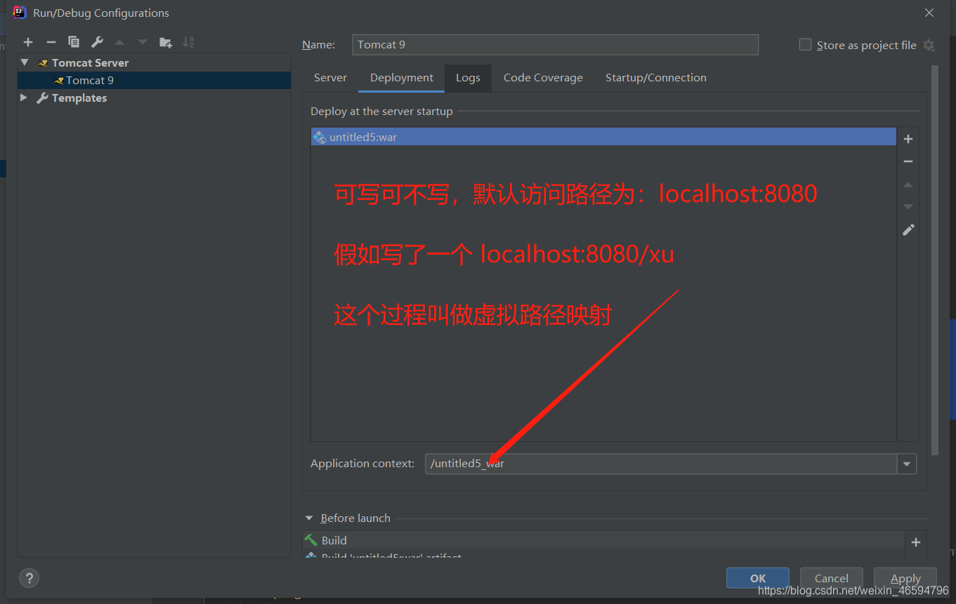Click the Build hammer icon
956x604 pixels.
pos(310,539)
